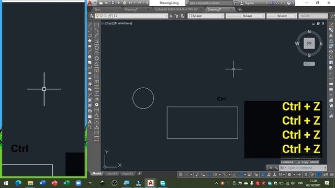Toggle layer 0 on/off light bulb

[x=97, y=16]
